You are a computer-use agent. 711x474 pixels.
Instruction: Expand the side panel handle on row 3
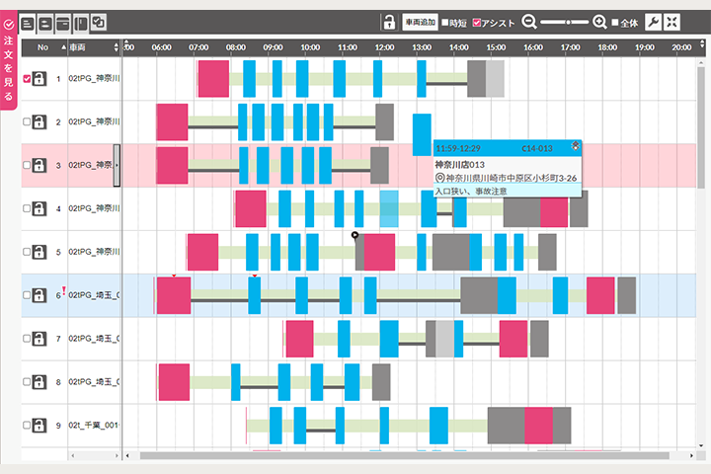click(x=118, y=165)
